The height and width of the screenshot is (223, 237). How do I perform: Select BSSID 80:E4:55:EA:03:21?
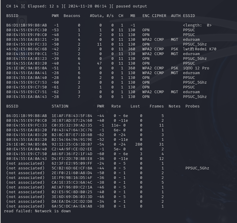27,40
